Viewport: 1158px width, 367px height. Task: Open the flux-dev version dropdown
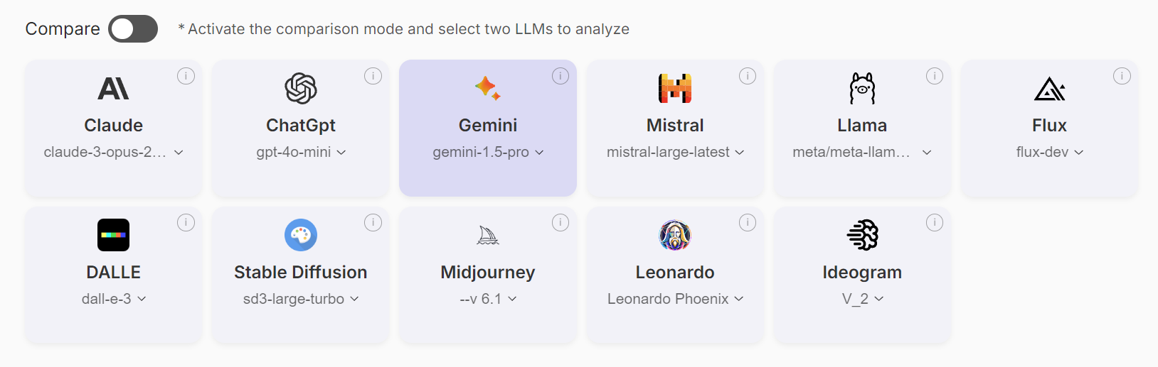pos(1079,153)
